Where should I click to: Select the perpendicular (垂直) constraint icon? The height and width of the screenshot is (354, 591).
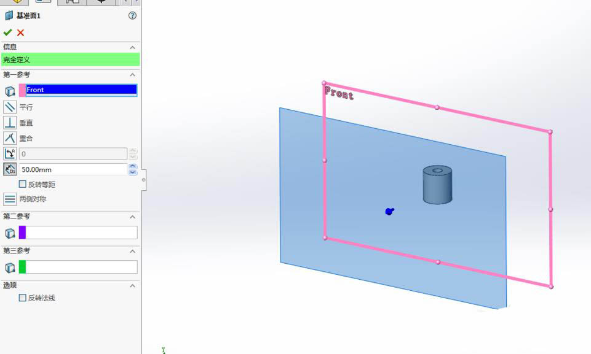tap(9, 123)
